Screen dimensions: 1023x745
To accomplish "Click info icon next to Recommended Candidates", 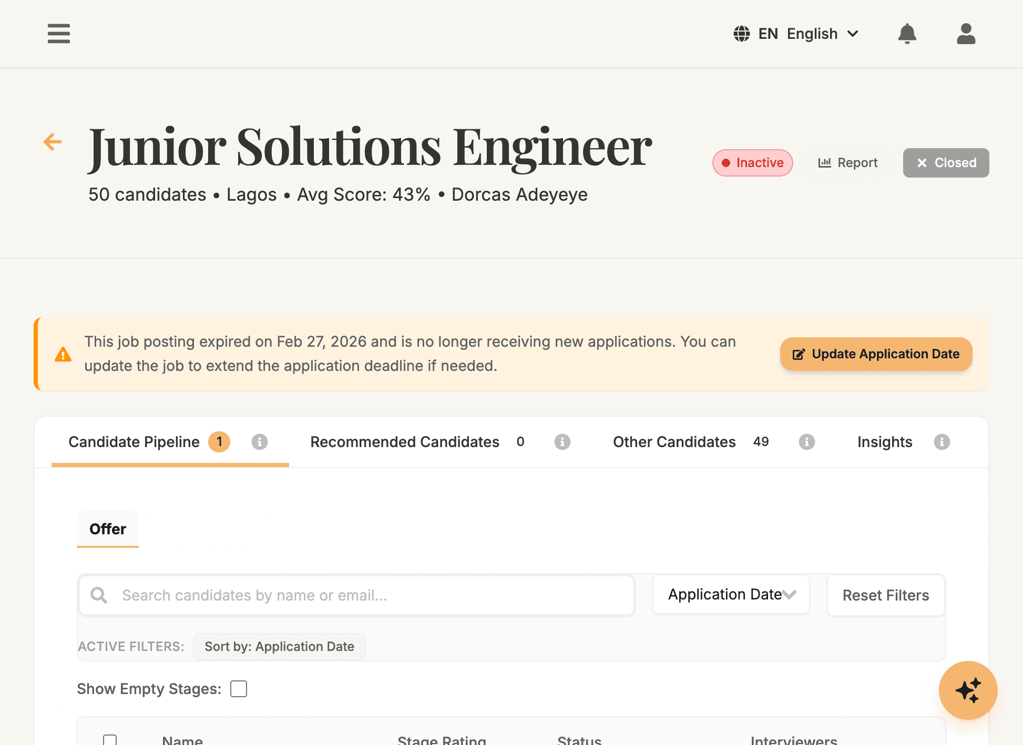I will coord(562,442).
